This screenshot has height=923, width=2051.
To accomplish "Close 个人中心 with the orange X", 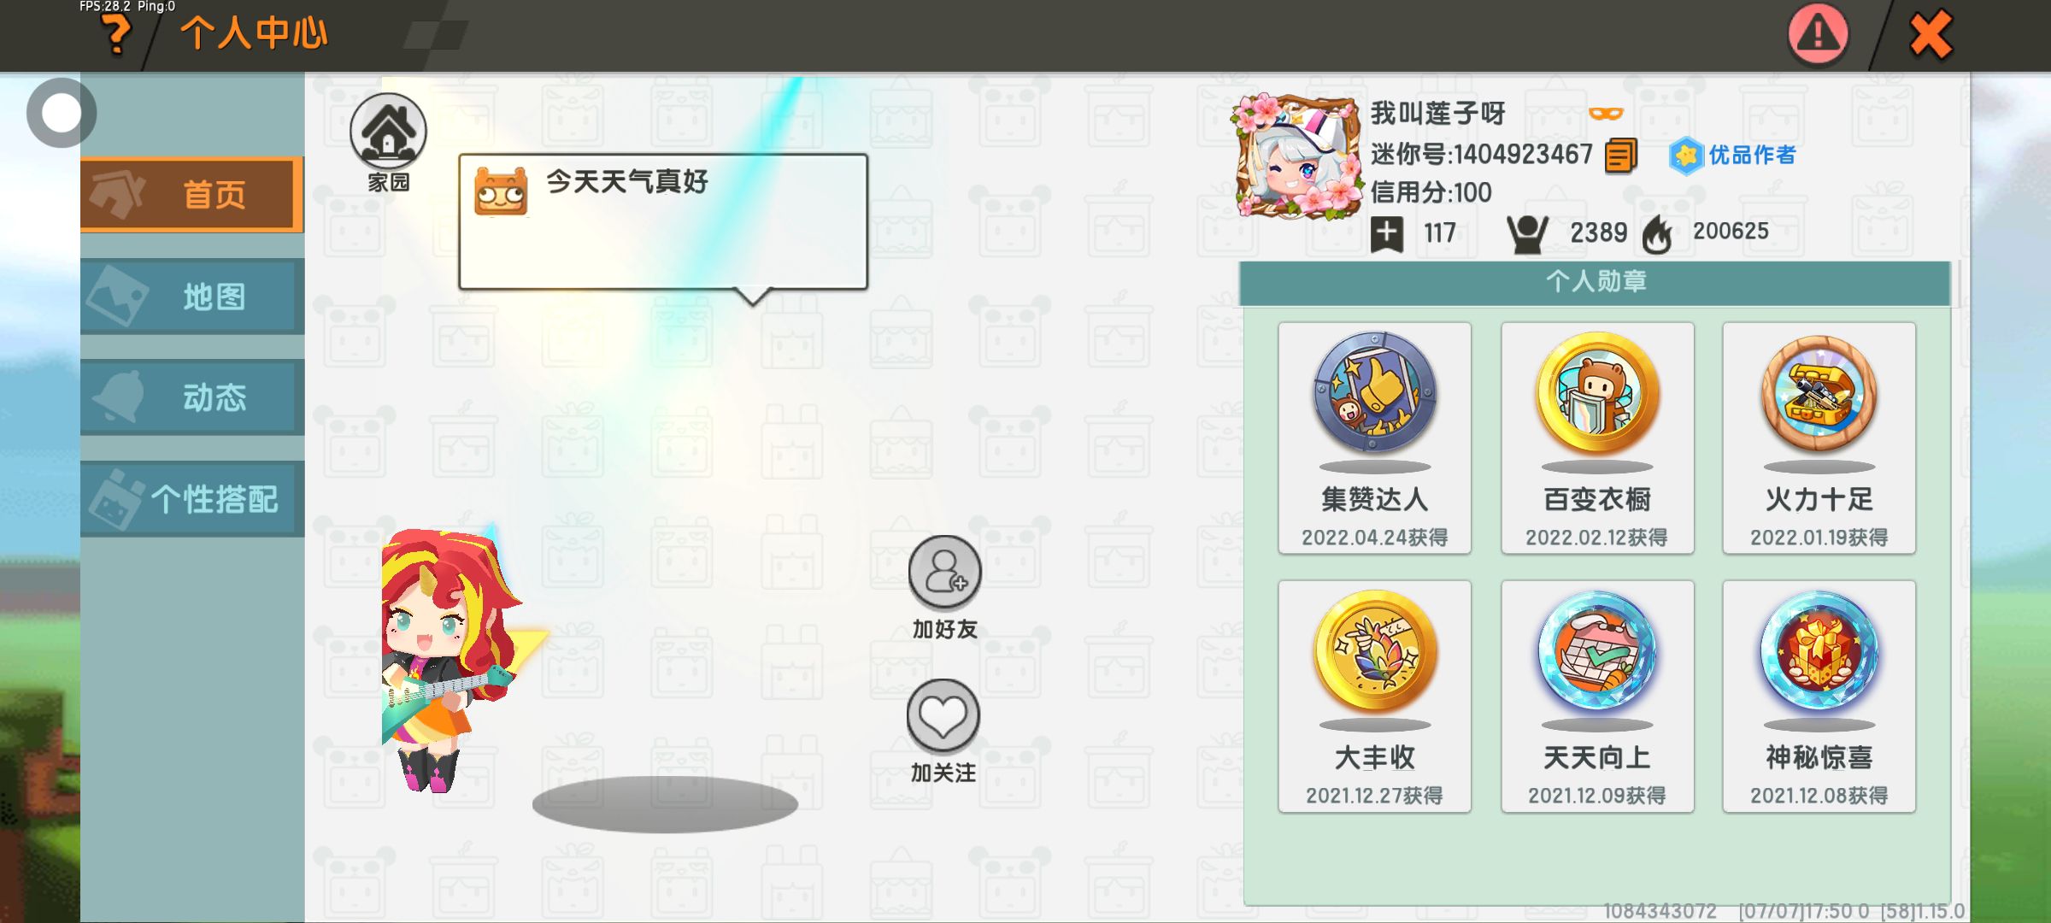I will click(x=1931, y=35).
